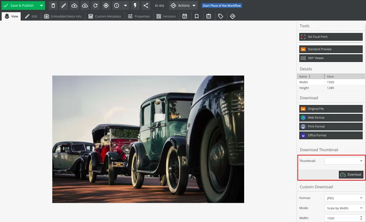The width and height of the screenshot is (366, 222).
Task: Open the schedule calendar-check tab icon
Action: [x=185, y=16]
